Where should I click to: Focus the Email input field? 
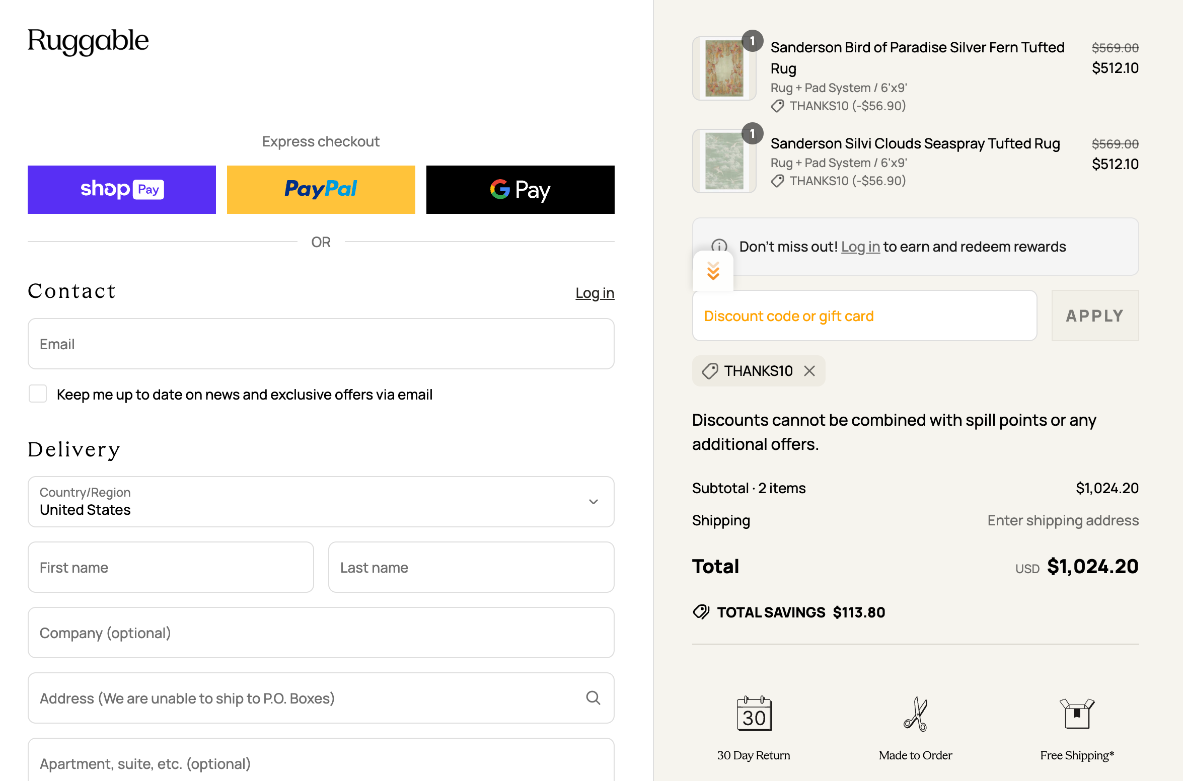[x=321, y=344]
